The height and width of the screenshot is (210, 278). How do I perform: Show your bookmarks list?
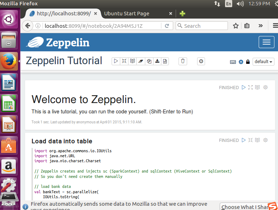coord(247,26)
